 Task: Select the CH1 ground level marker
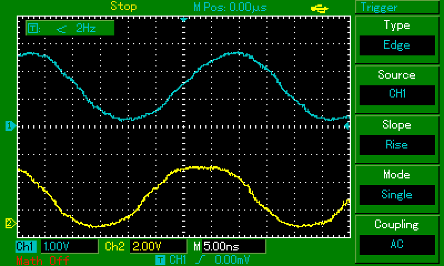(9, 126)
